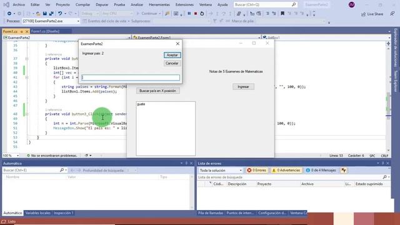Click the Proyecto column header

[264, 184]
